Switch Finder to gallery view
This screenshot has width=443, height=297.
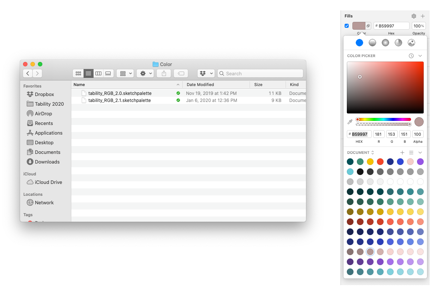(108, 73)
